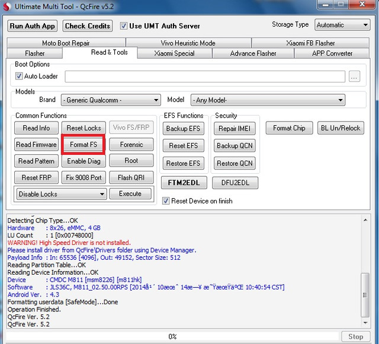The image size is (379, 344).
Task: Click the DFU2EDL button
Action: [x=235, y=183]
